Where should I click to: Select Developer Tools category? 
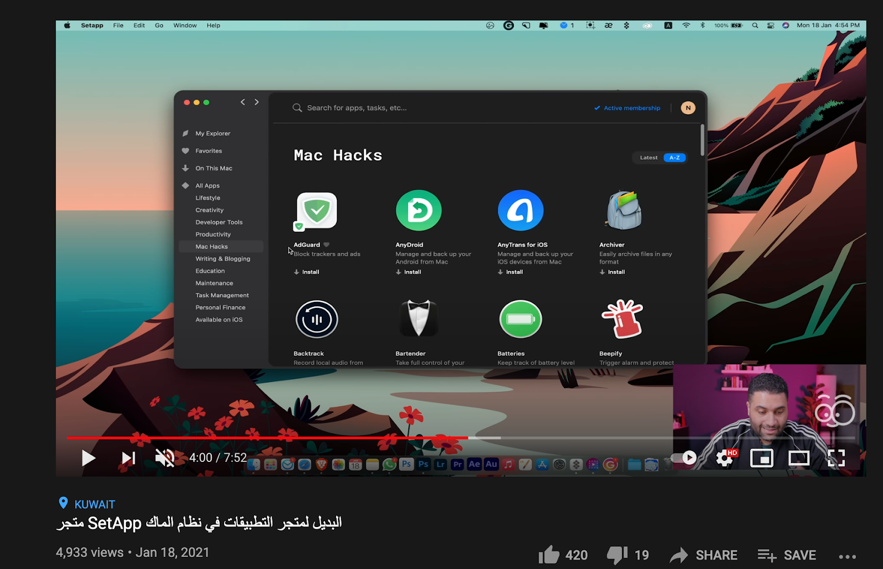click(219, 222)
